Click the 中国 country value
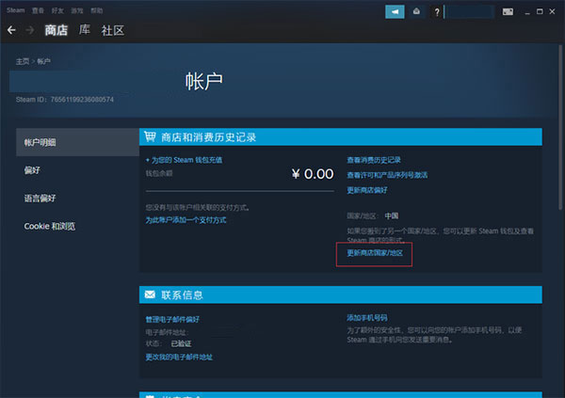Viewport: 565px width, 398px height. [x=392, y=215]
